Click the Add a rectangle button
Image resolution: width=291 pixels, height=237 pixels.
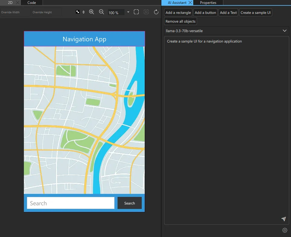pyautogui.click(x=178, y=13)
